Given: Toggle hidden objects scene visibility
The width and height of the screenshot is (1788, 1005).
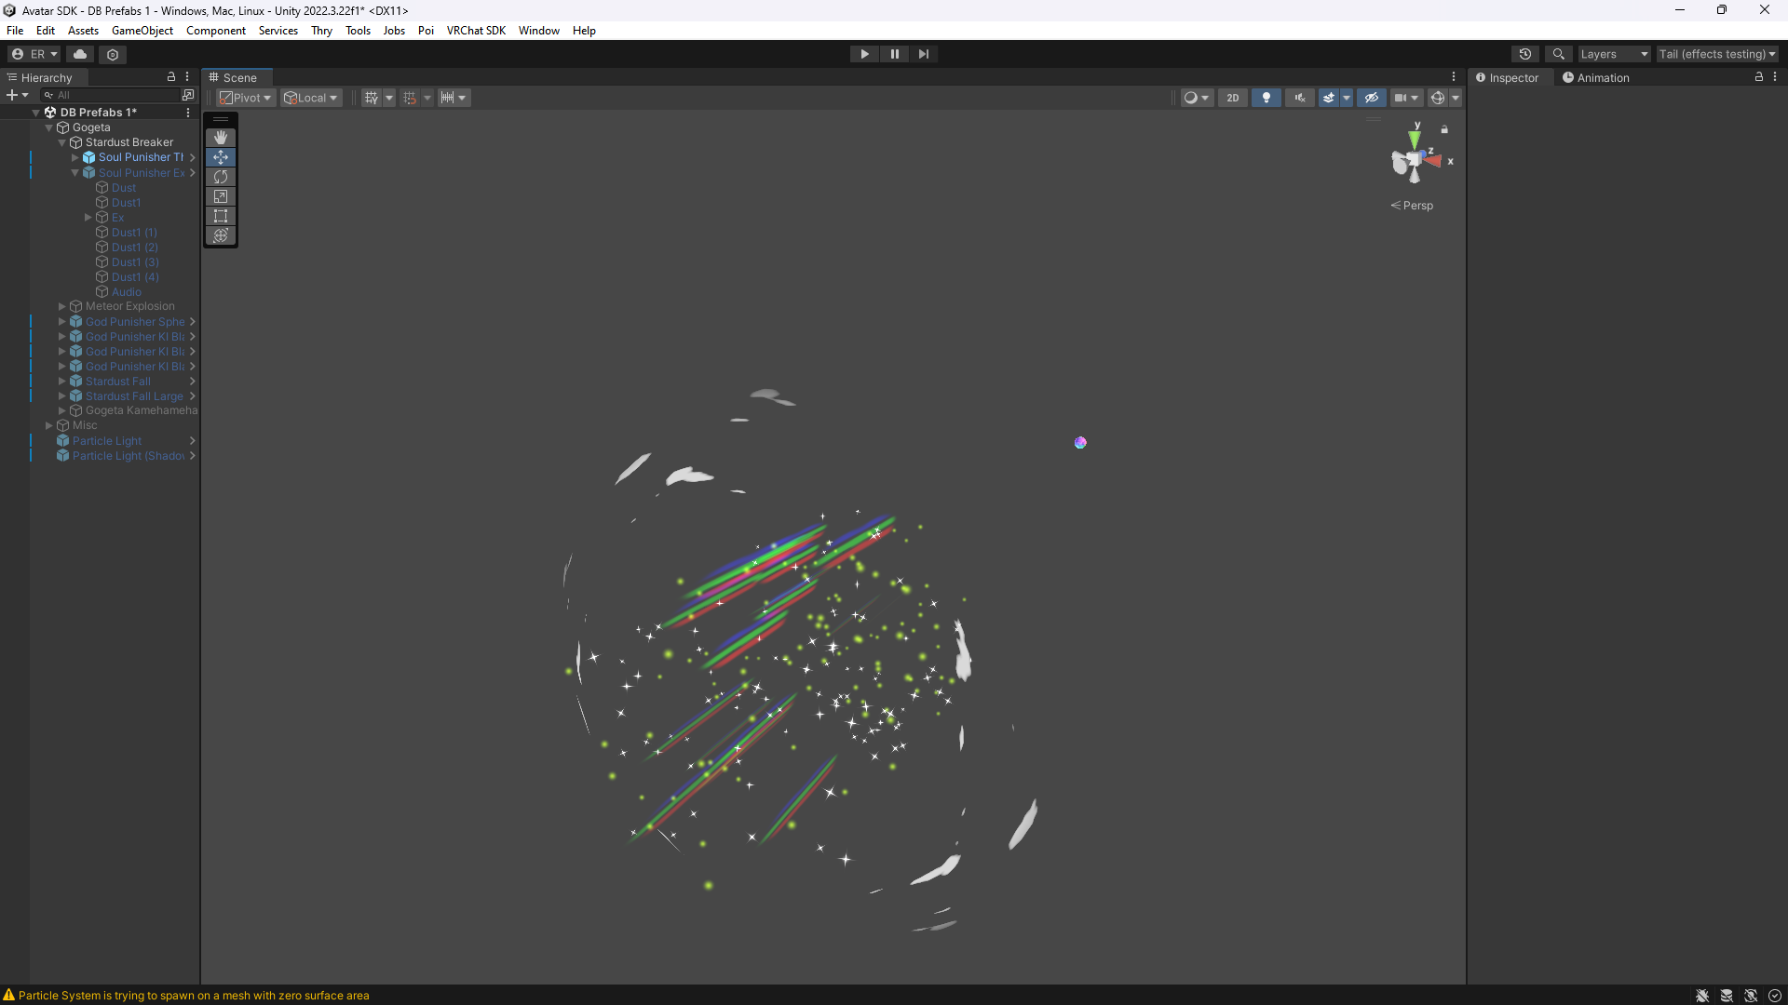Looking at the screenshot, I should [x=1371, y=98].
